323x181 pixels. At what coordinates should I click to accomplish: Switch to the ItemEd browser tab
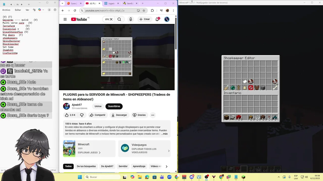click(x=130, y=4)
